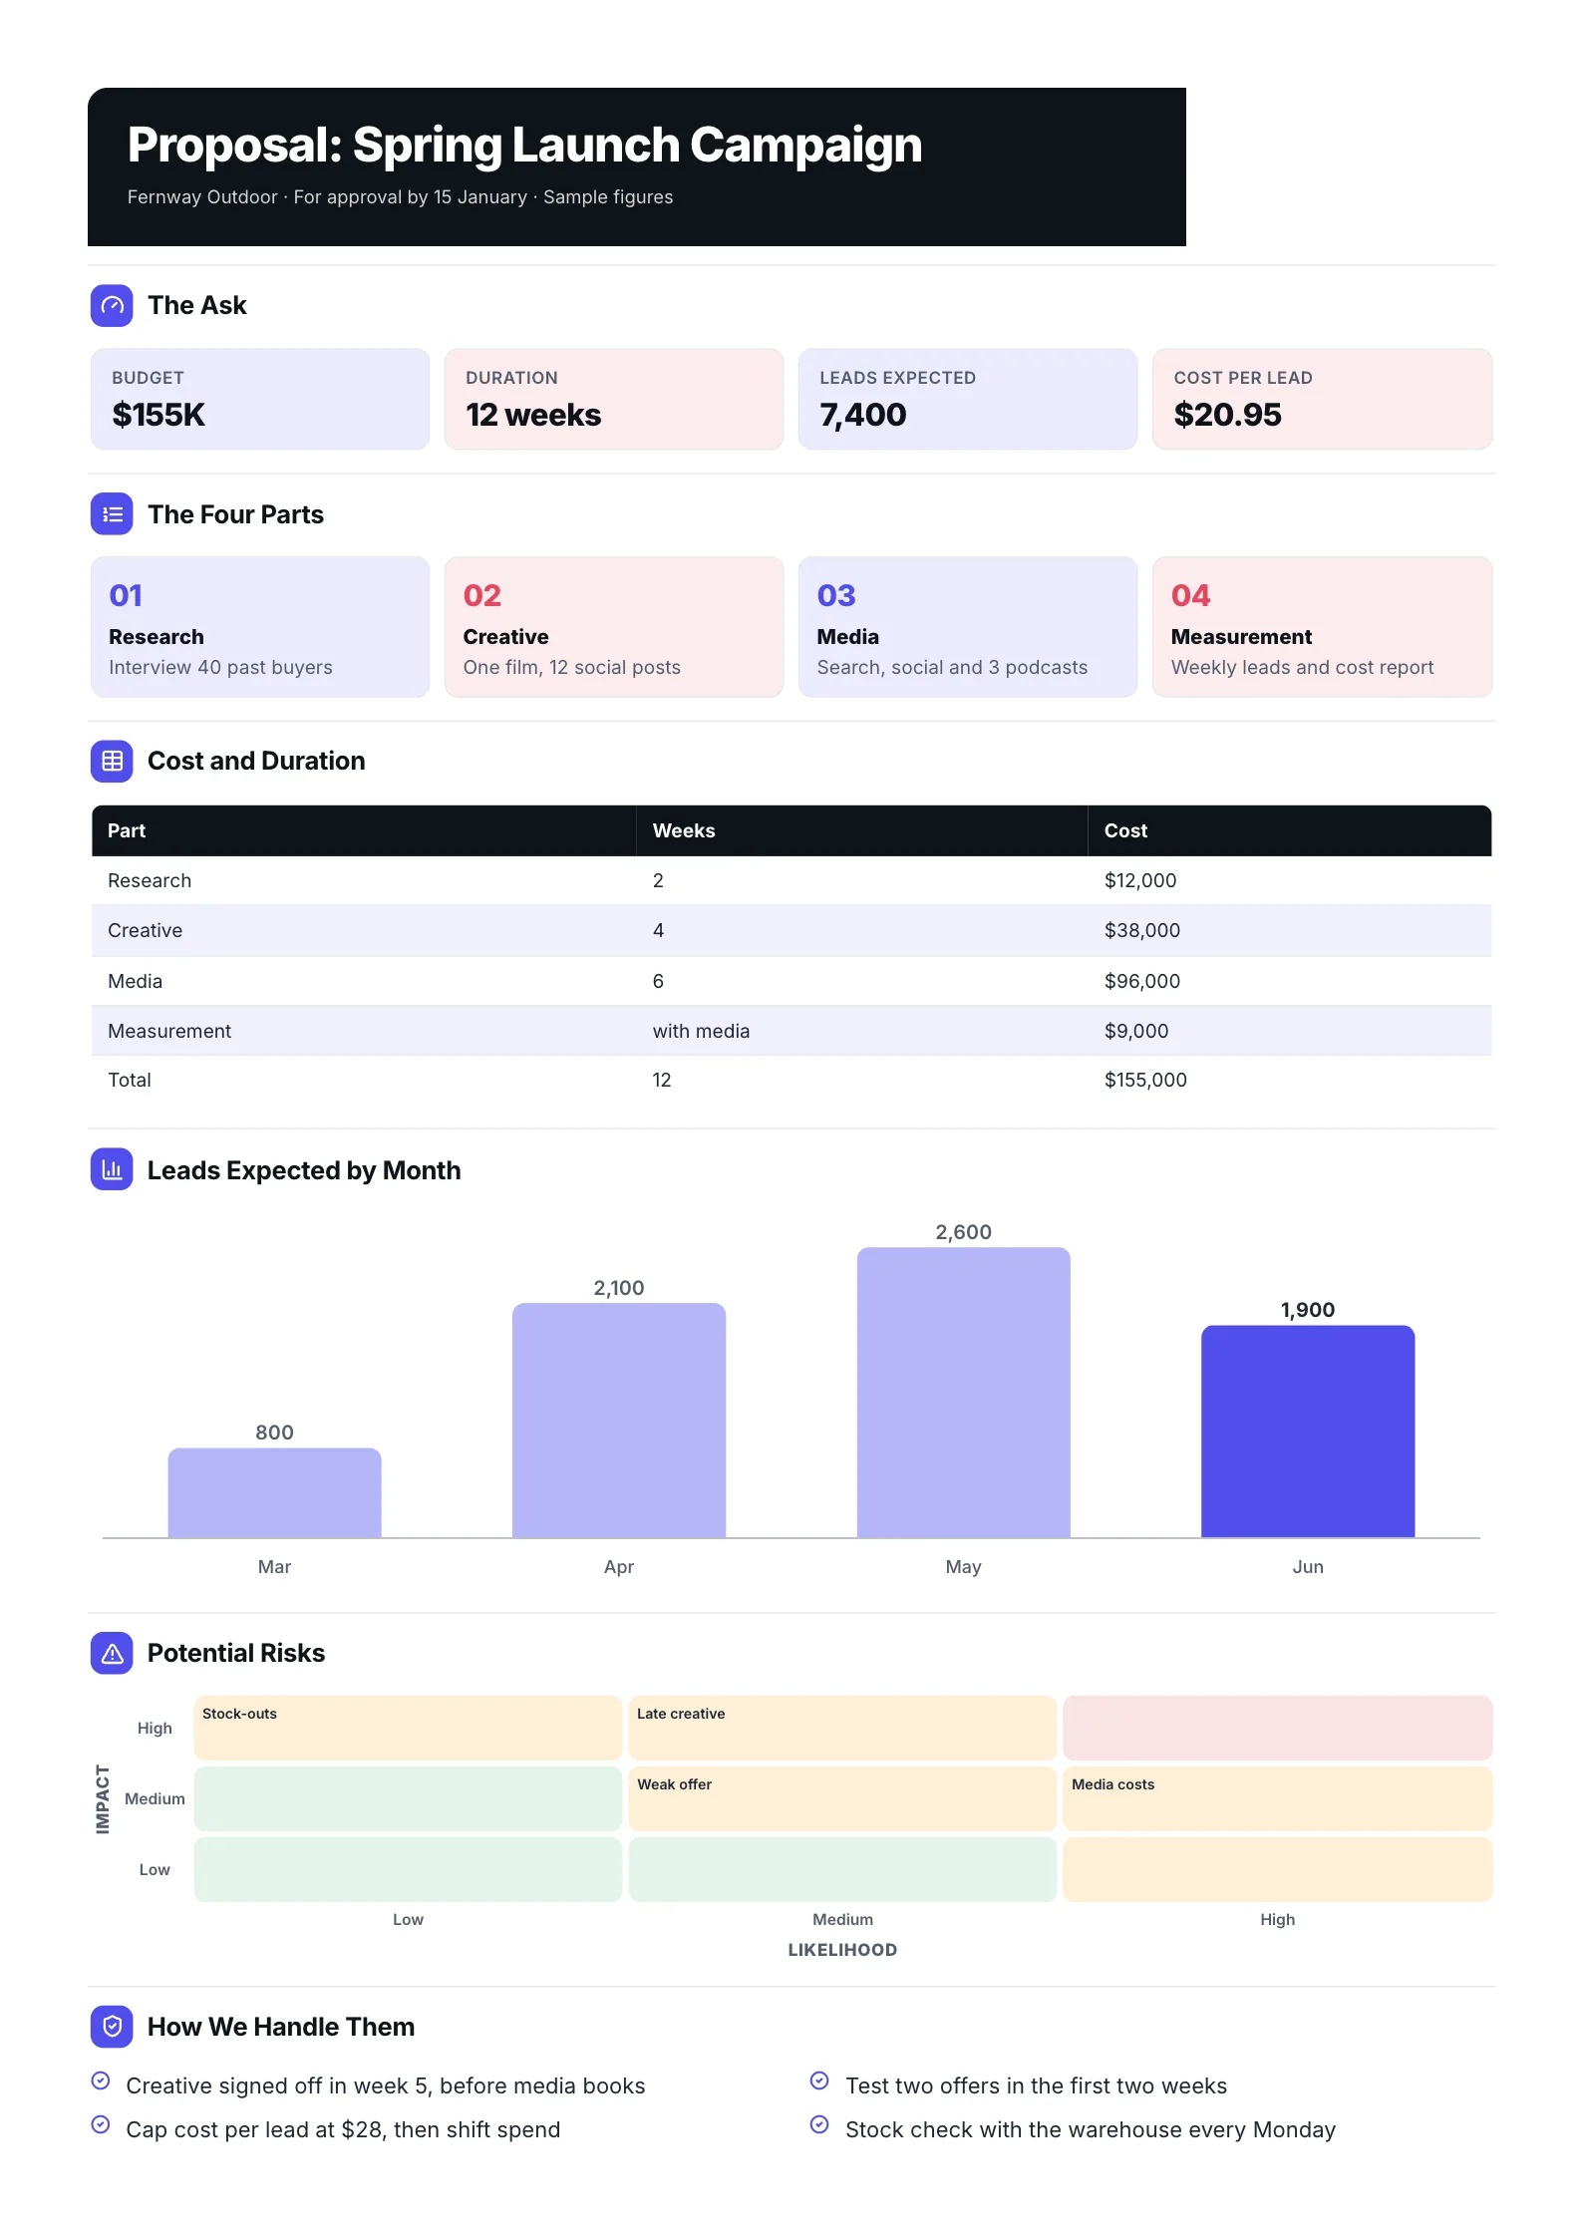The width and height of the screenshot is (1583, 2239).
Task: Click the LIKELIHOOD axis label
Action: pyautogui.click(x=842, y=1950)
